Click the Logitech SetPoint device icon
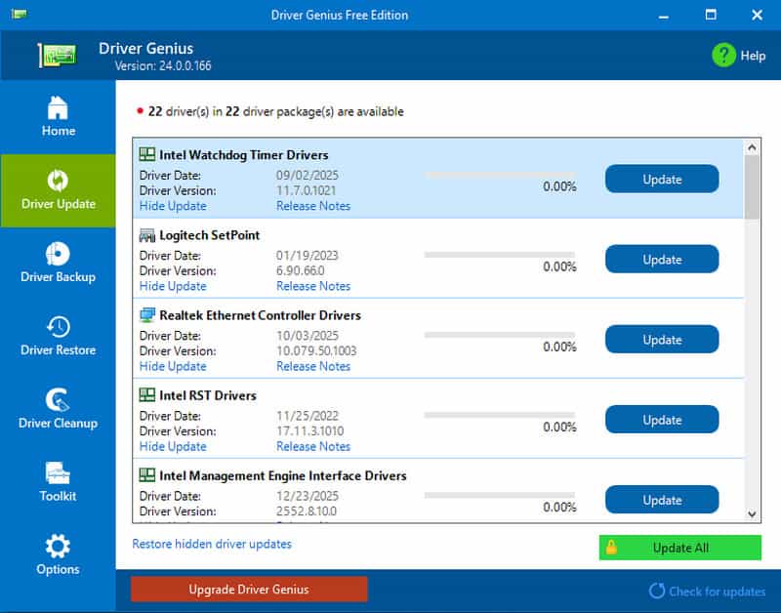Image resolution: width=781 pixels, height=613 pixels. 147,235
